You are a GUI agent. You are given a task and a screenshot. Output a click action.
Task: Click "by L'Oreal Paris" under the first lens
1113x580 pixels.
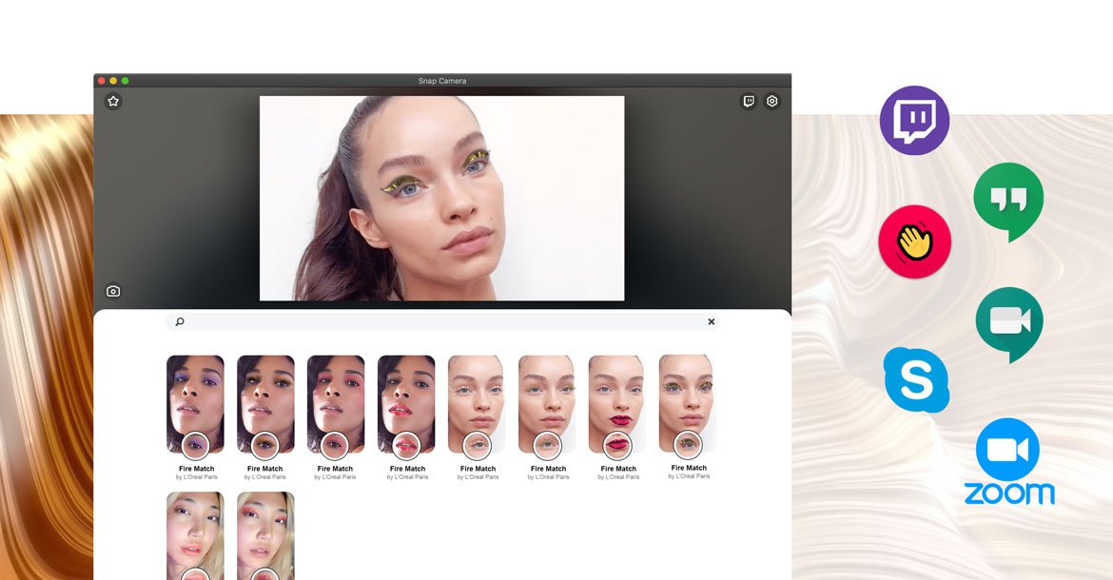[x=197, y=477]
